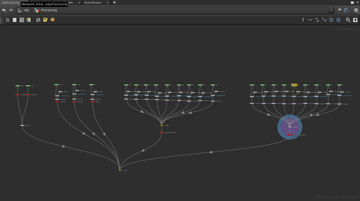The height and width of the screenshot is (201, 360).
Task: Open the pane tab dropdown arrow
Action: pos(357,3)
